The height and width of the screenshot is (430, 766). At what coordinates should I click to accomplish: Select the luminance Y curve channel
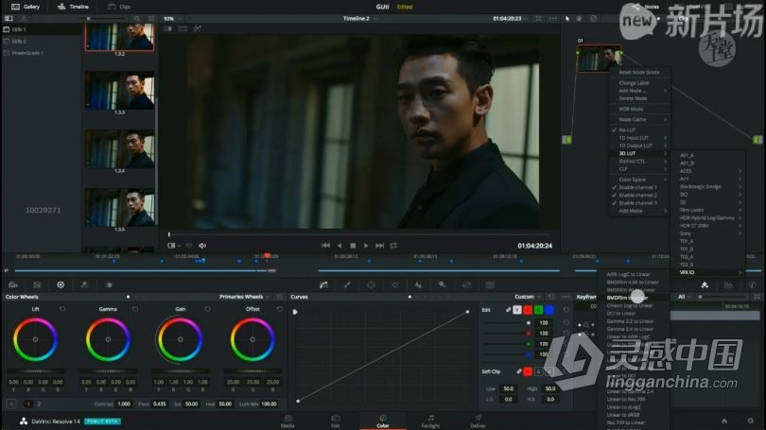(517, 310)
